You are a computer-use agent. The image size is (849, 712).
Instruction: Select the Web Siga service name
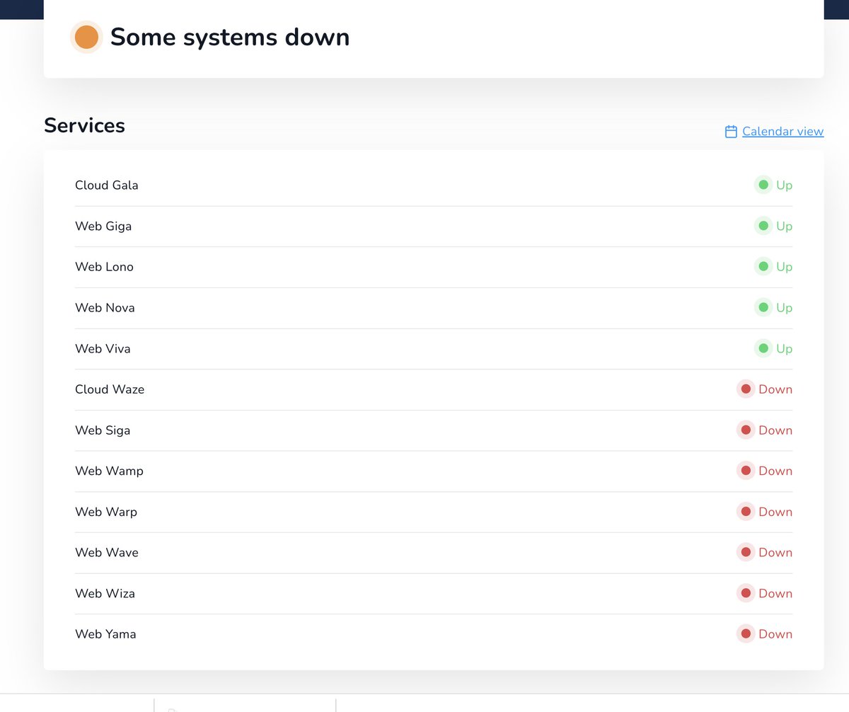[x=103, y=430]
